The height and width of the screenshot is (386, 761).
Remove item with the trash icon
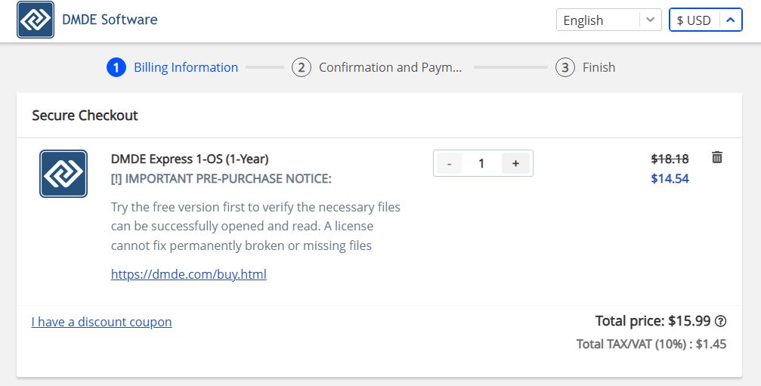point(717,157)
